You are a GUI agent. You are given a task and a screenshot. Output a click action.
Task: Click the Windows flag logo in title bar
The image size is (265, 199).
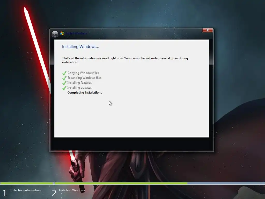[x=62, y=33]
